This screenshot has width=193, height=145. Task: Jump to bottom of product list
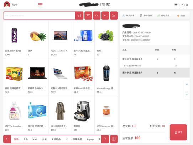pyautogui.click(x=114, y=16)
